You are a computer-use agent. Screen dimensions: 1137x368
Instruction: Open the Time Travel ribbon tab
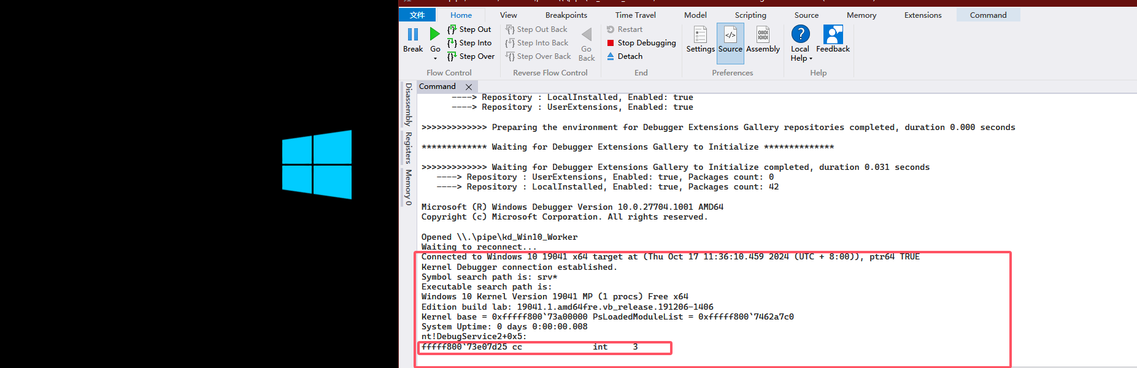635,15
